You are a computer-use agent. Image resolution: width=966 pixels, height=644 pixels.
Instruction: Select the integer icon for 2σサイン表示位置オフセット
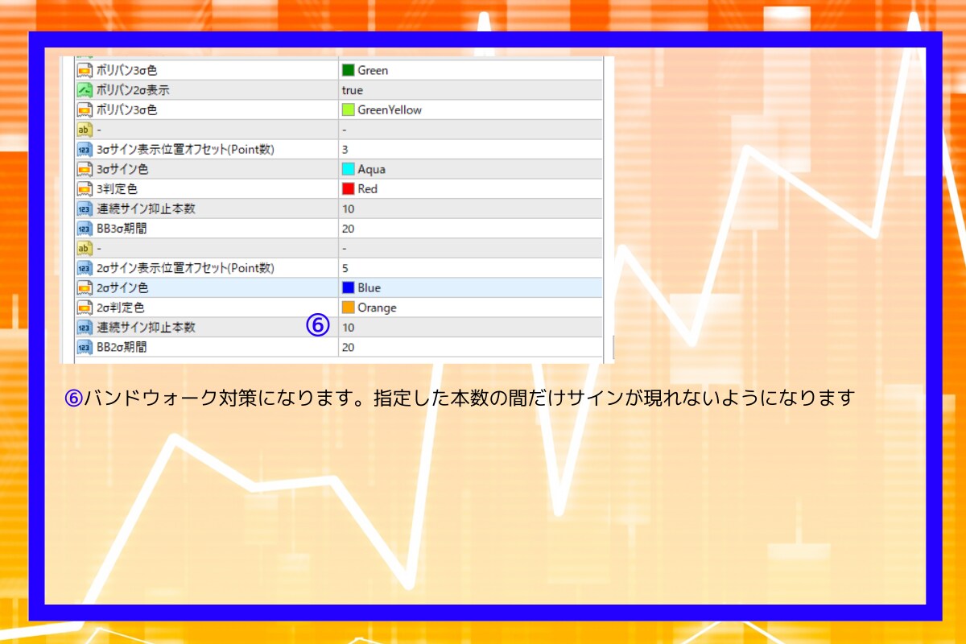tap(84, 267)
